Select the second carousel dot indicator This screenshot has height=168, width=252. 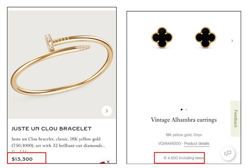(x=186, y=110)
